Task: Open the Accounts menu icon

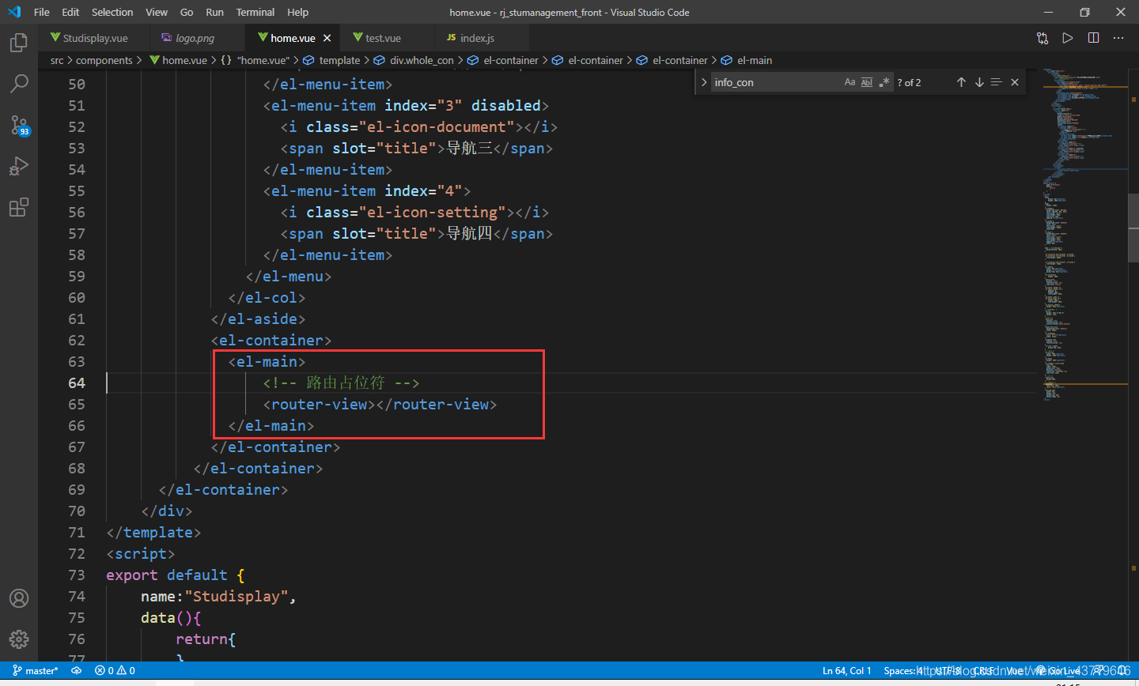Action: [x=19, y=598]
